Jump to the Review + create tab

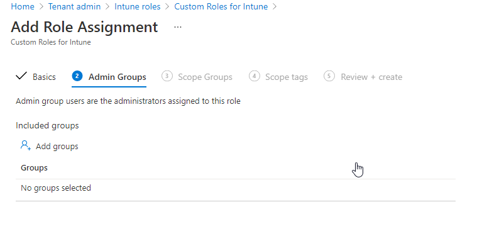click(371, 77)
